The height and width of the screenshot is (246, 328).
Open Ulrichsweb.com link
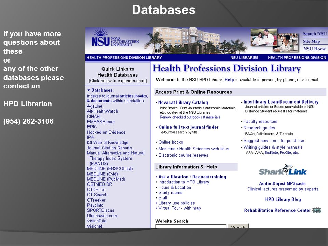coord(102,216)
